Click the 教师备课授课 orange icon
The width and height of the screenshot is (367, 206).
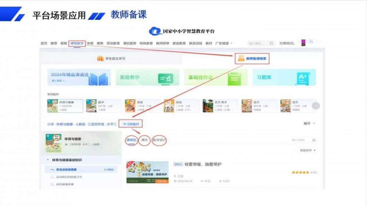pyautogui.click(x=241, y=58)
